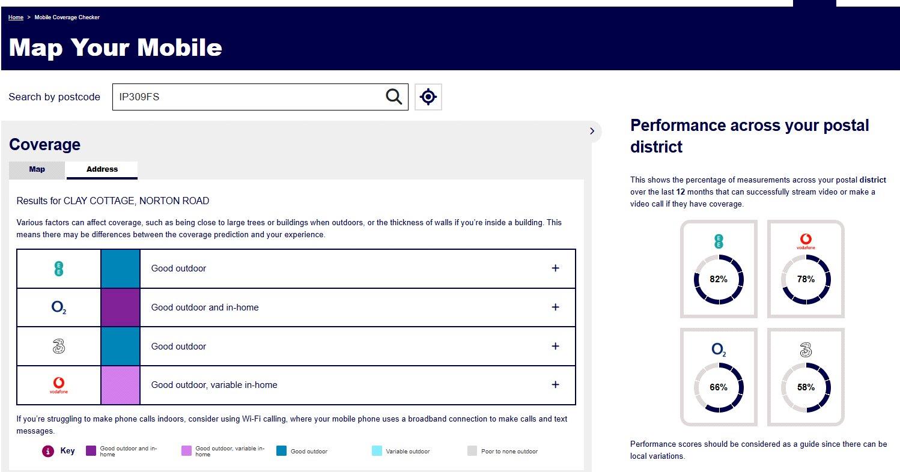Click Vodafone logo in coverage table
The image size is (900, 472).
(59, 385)
